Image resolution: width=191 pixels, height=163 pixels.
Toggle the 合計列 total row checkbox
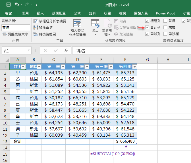coord(147,27)
